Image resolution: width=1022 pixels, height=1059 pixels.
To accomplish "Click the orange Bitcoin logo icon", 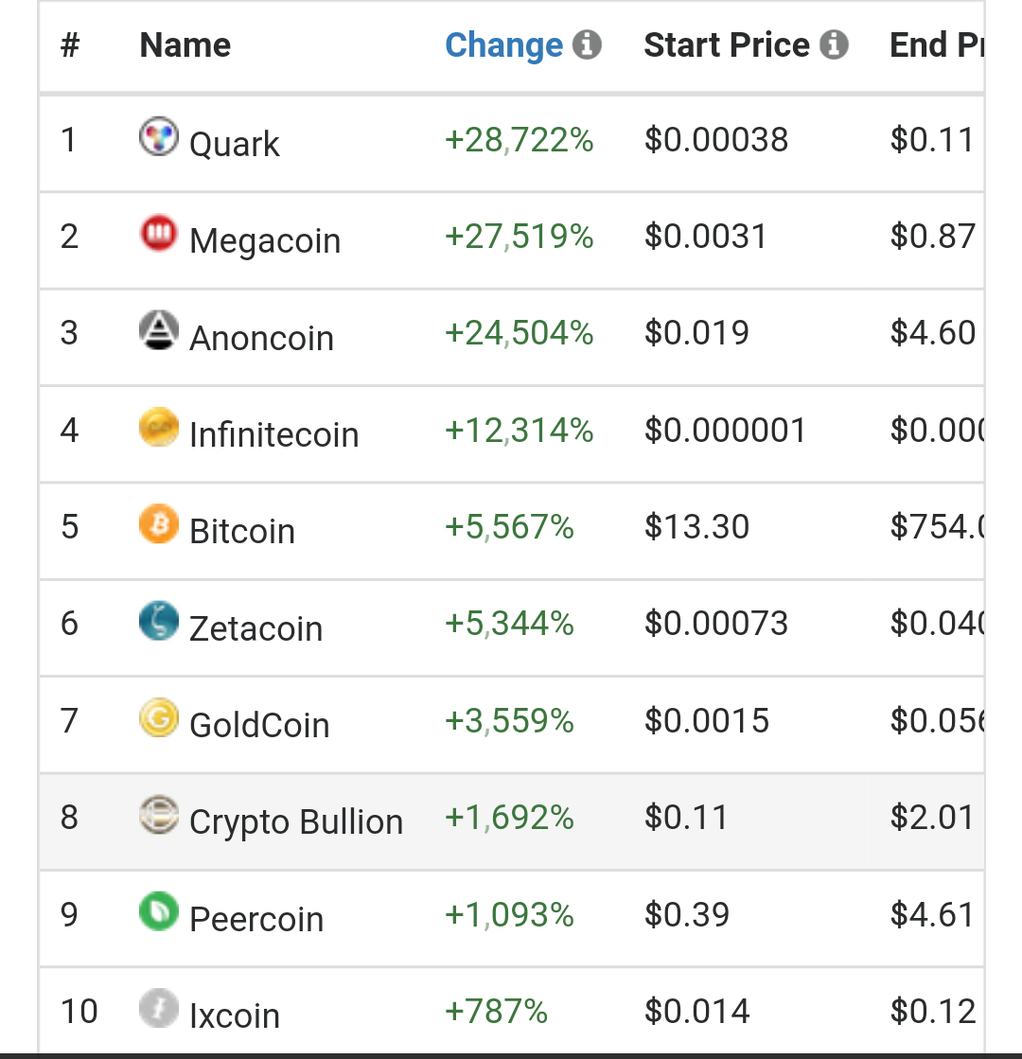I will pos(158,524).
